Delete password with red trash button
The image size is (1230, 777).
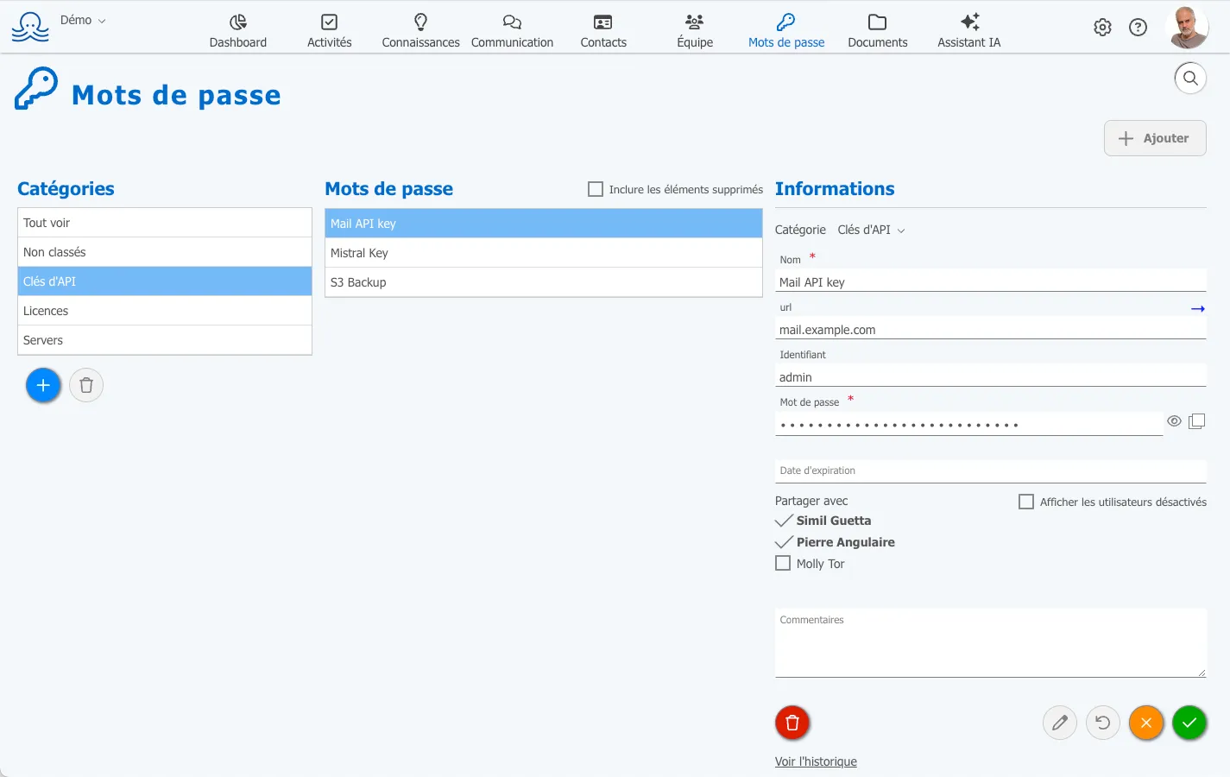[x=792, y=723]
